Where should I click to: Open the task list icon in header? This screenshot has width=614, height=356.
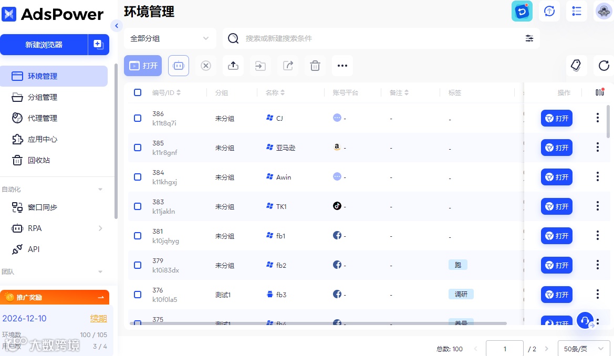click(x=576, y=12)
